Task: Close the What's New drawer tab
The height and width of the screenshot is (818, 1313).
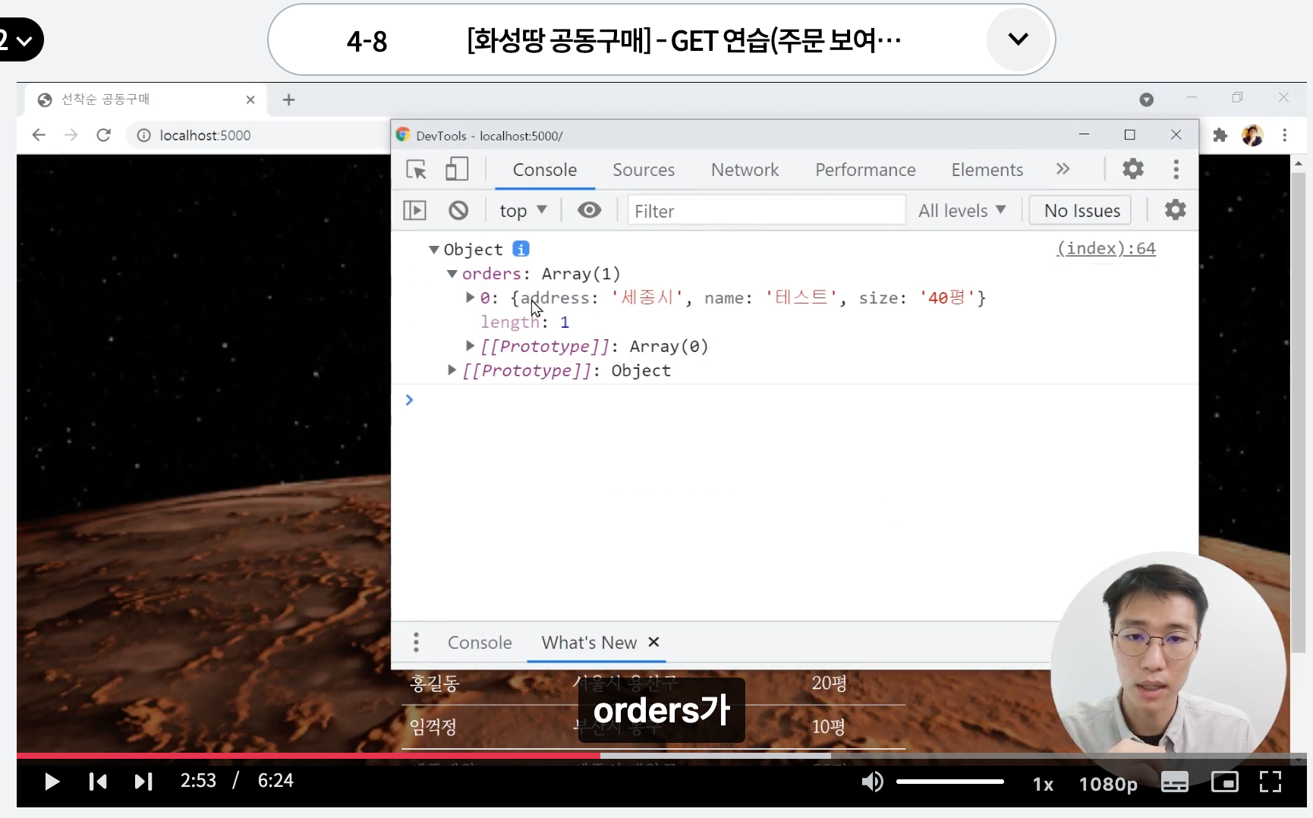Action: 653,642
